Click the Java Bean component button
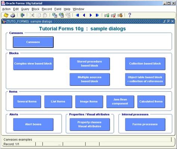Screen dimensions: 177x149 [120, 102]
